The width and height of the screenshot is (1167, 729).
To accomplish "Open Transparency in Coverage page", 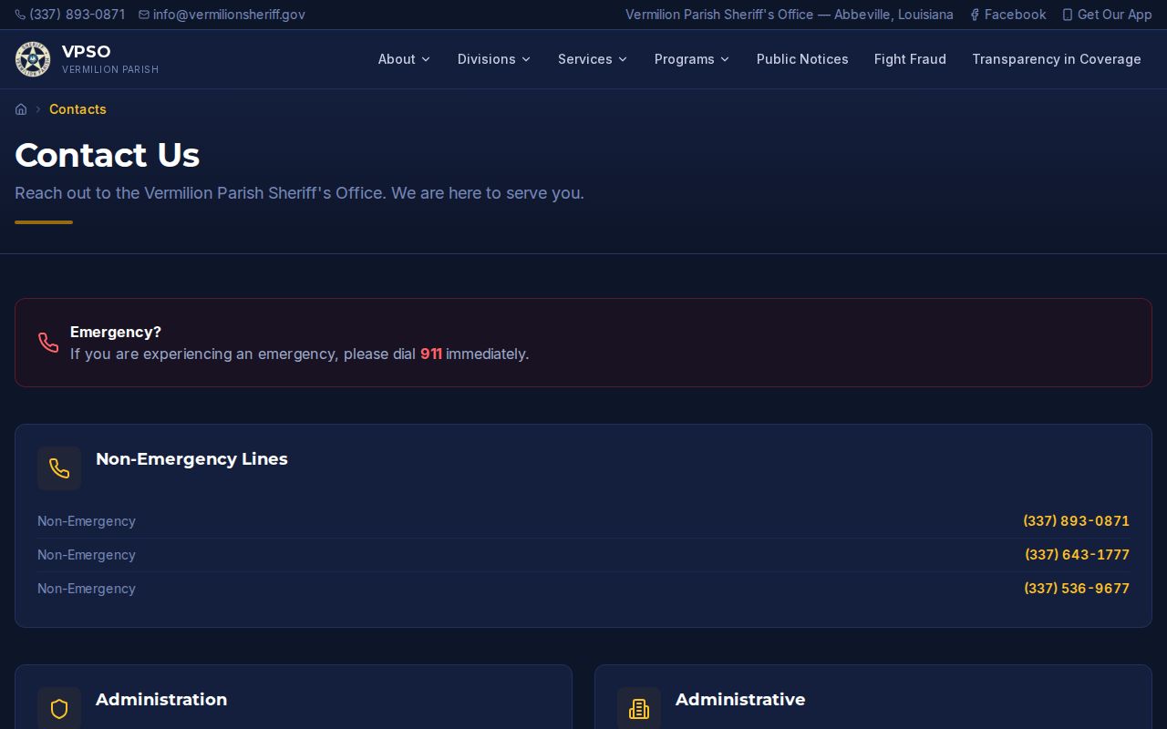I will tap(1057, 59).
